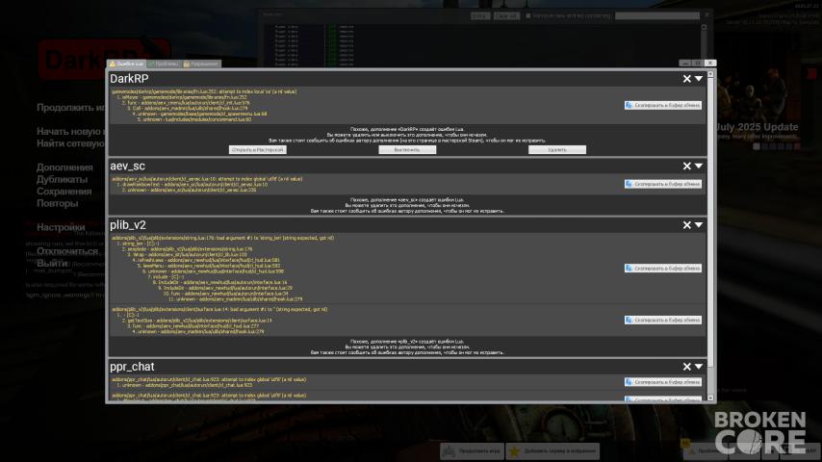Collapse the plib_v2 section arrow
The image size is (822, 462).
699,225
